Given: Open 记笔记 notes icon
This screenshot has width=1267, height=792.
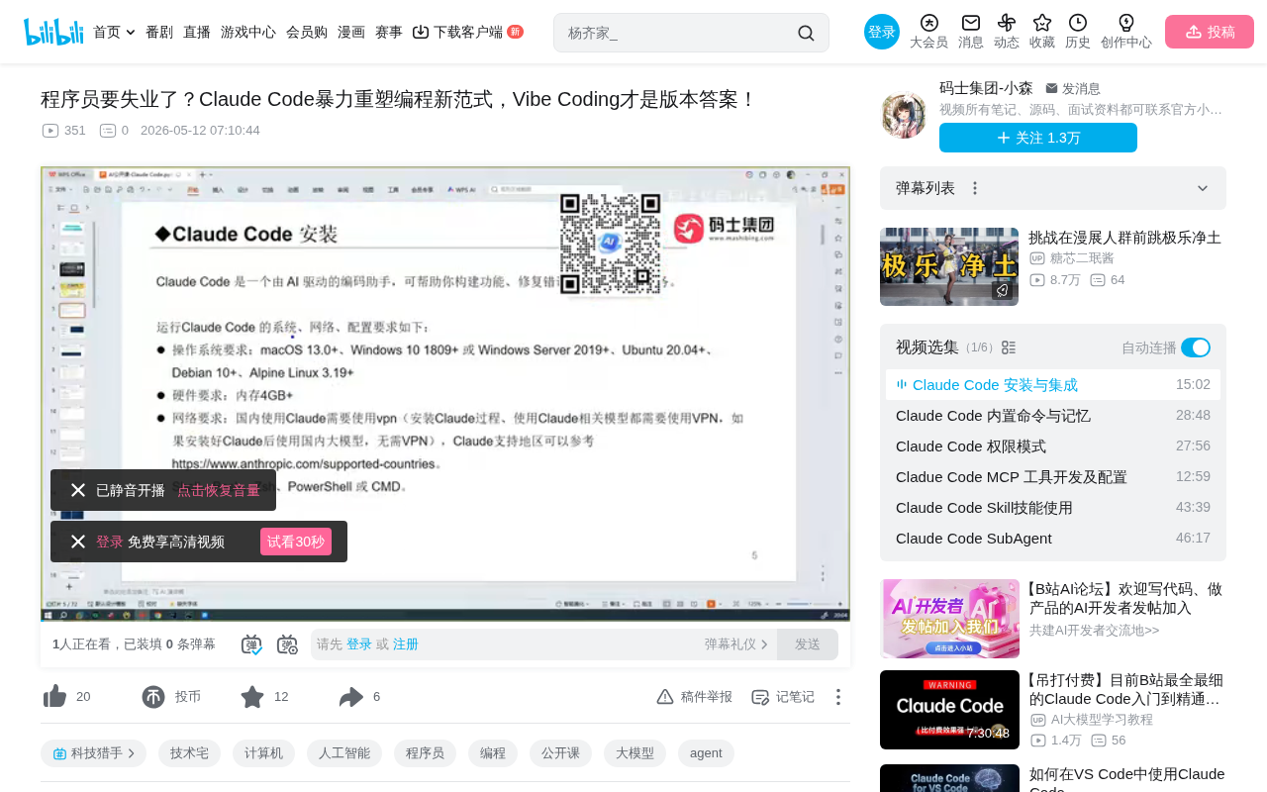Looking at the screenshot, I should tap(783, 697).
